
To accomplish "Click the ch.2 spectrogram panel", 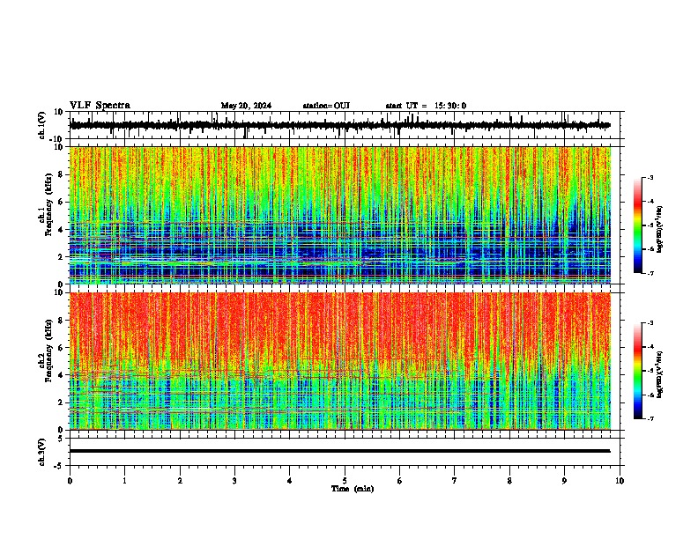I will tap(340, 361).
